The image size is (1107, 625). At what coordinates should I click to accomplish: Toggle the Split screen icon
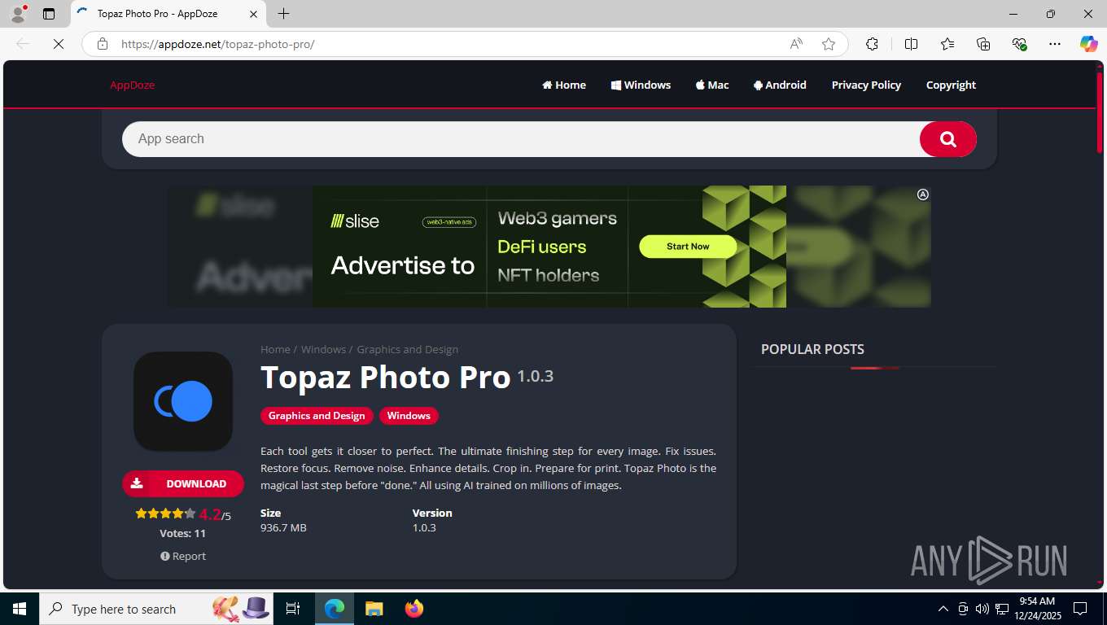pos(911,44)
